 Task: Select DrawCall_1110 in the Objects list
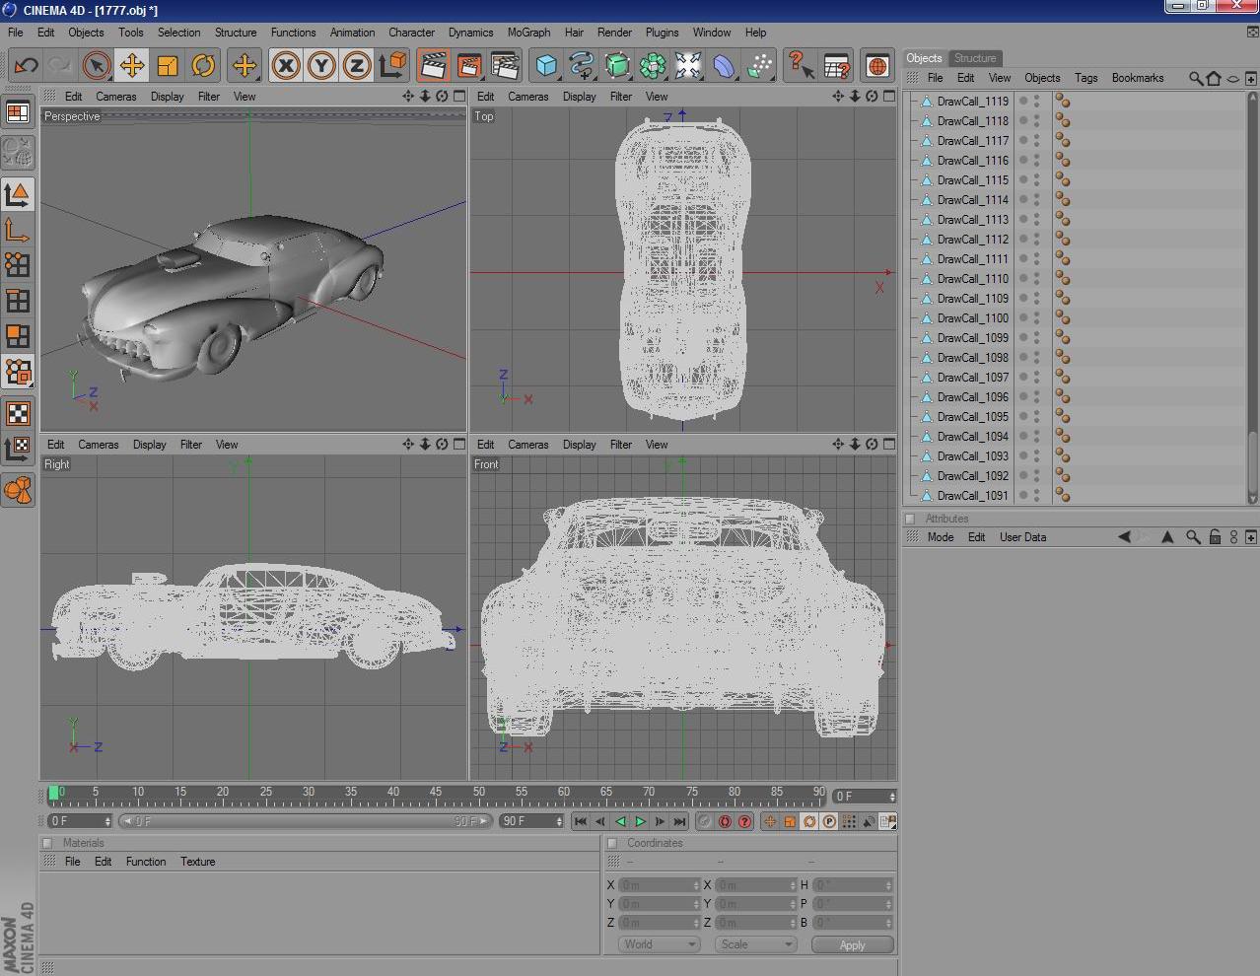970,278
